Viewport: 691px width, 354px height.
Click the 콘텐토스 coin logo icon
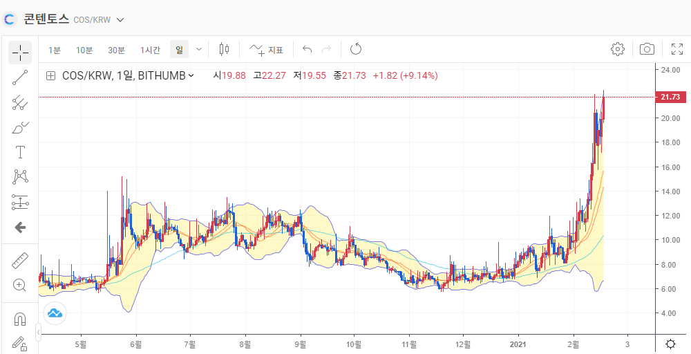point(10,19)
